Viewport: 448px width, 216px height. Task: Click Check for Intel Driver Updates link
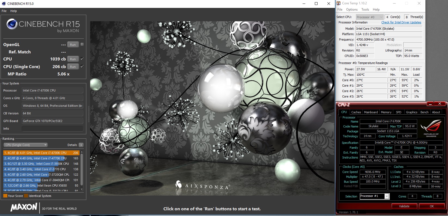pyautogui.click(x=401, y=22)
